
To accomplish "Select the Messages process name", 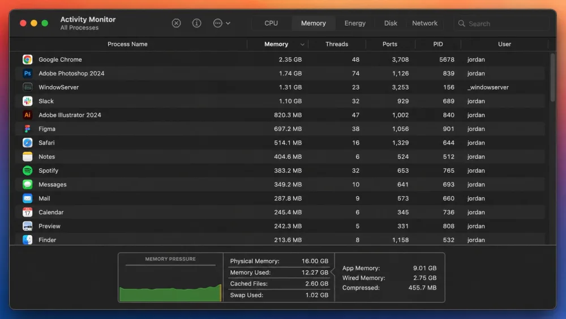I will (x=52, y=184).
